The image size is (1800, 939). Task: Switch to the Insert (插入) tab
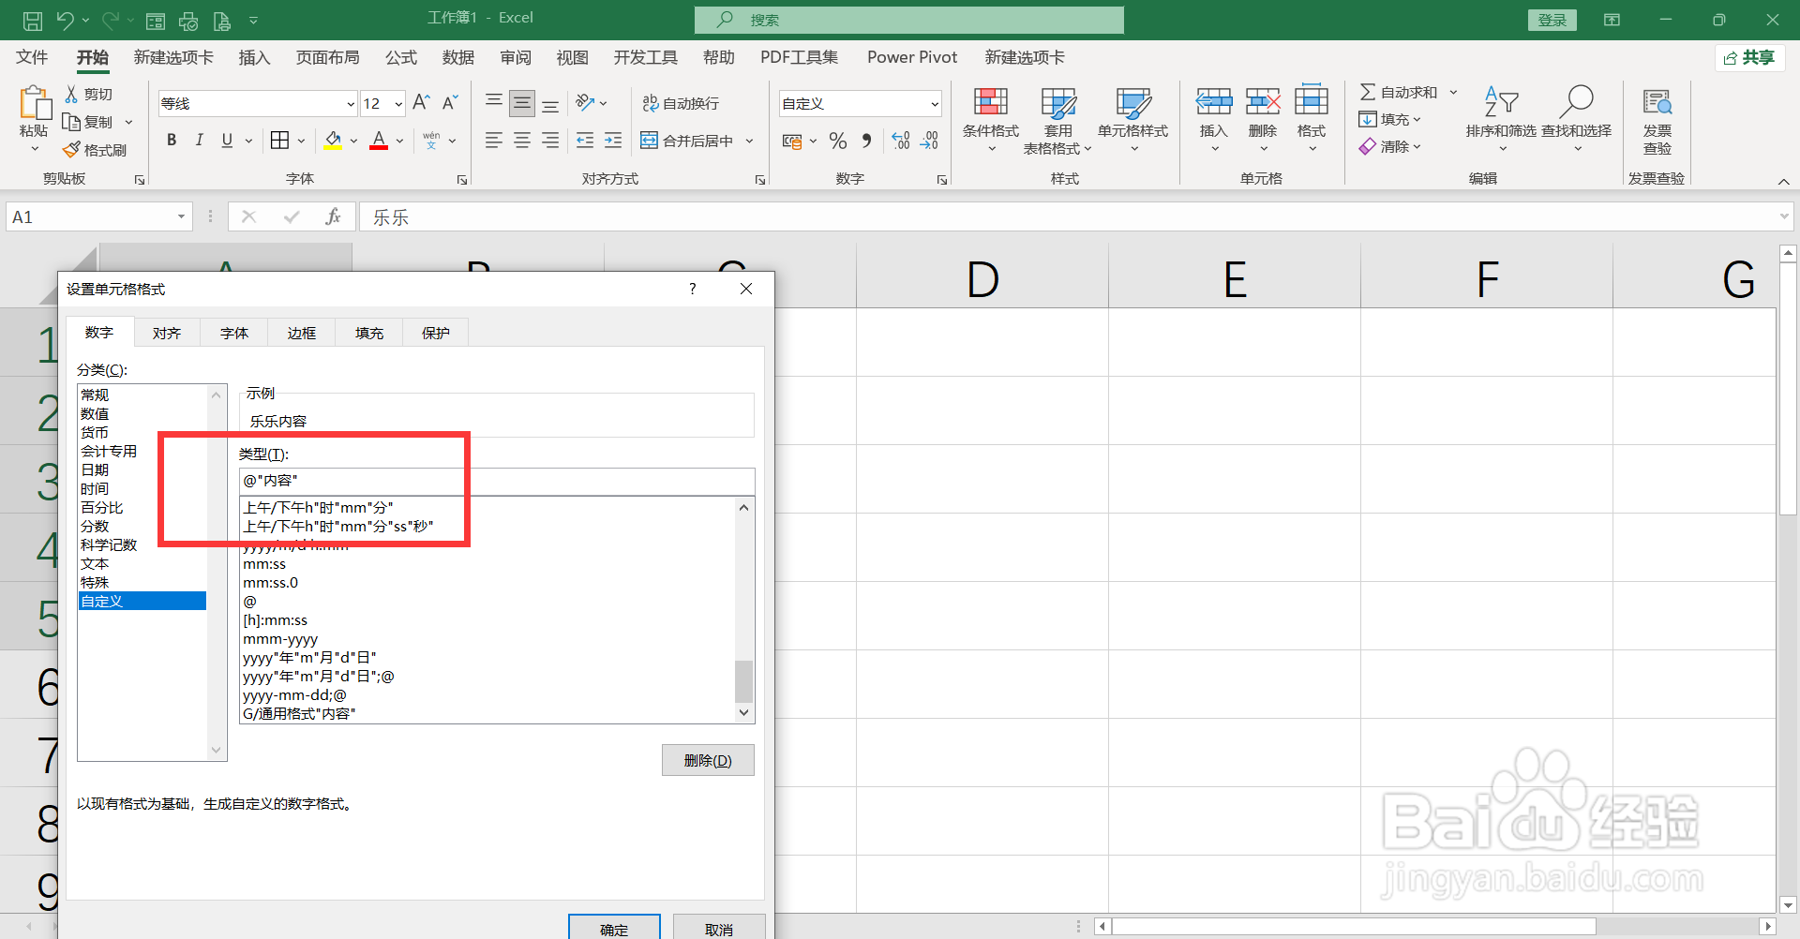(x=254, y=58)
